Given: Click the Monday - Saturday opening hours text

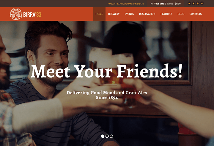Looking at the screenshot, I should 126,4.
